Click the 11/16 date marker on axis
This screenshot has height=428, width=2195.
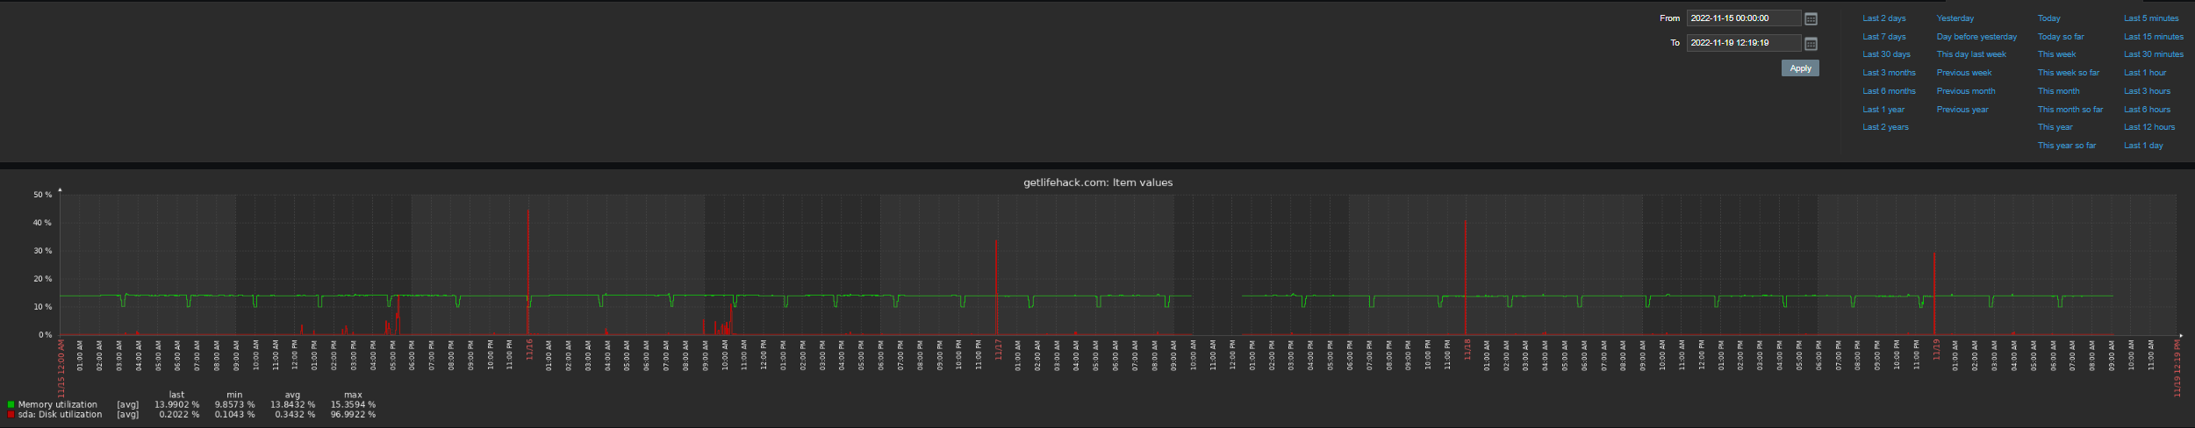point(529,350)
